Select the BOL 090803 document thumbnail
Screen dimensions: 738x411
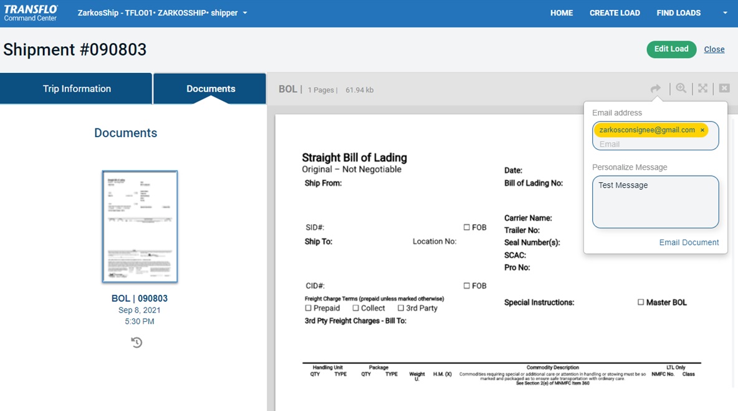(x=139, y=226)
